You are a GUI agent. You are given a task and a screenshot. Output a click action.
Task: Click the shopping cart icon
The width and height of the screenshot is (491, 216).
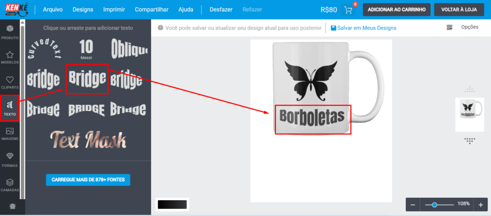[x=348, y=10]
